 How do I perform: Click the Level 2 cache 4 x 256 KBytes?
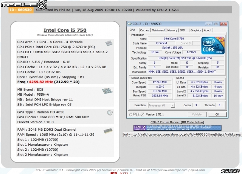pos(199,91)
